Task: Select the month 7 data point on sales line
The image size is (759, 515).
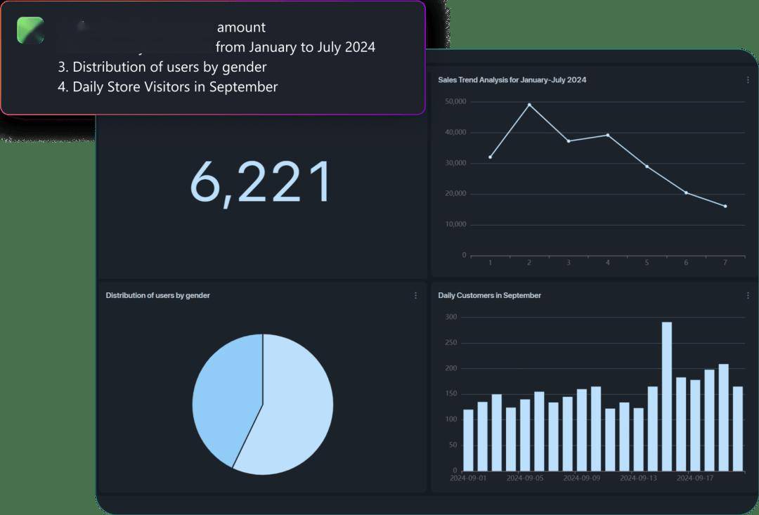Action: pos(725,206)
